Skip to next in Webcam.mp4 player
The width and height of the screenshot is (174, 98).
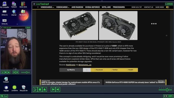(17, 72)
